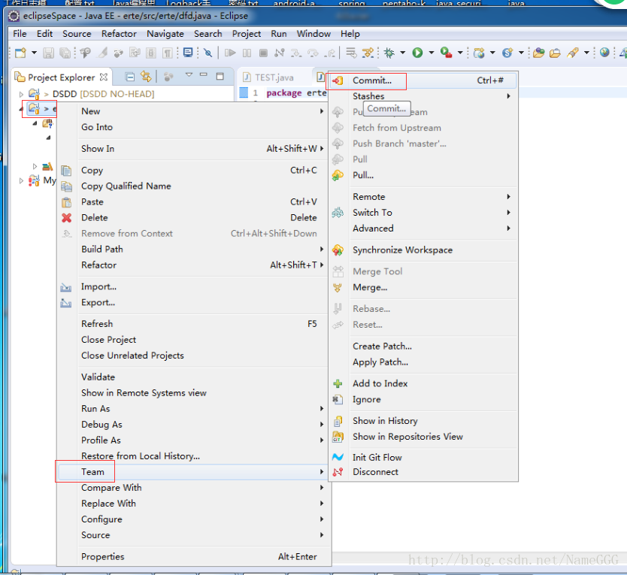Click Refresh in context menu
627x575 pixels.
[x=194, y=324]
